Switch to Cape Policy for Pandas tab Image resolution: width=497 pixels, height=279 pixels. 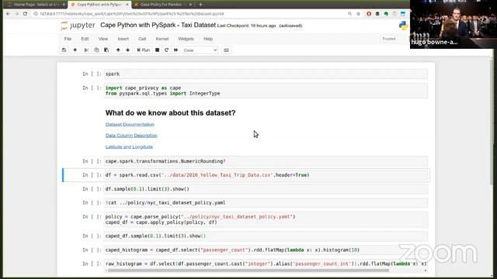164,5
